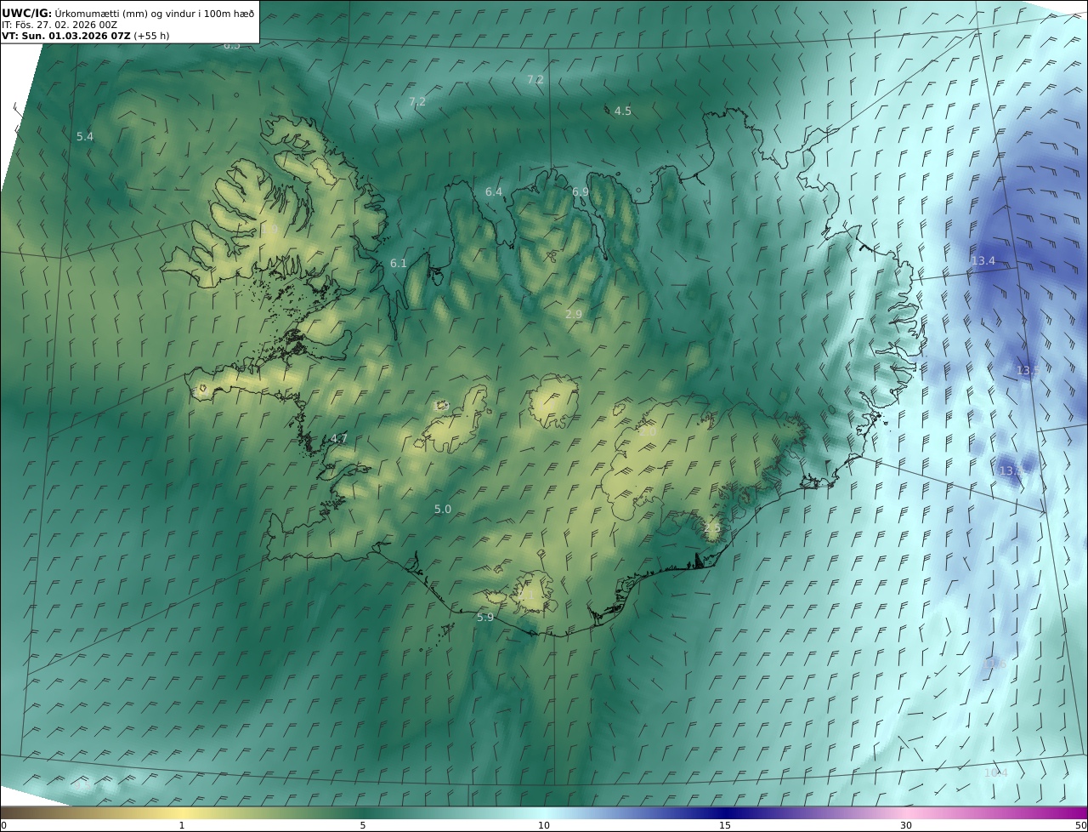Click the initial time line 'IT: Fös. 27. 02. 2026 00Z'
Screen dimensions: 1088x832
59,25
